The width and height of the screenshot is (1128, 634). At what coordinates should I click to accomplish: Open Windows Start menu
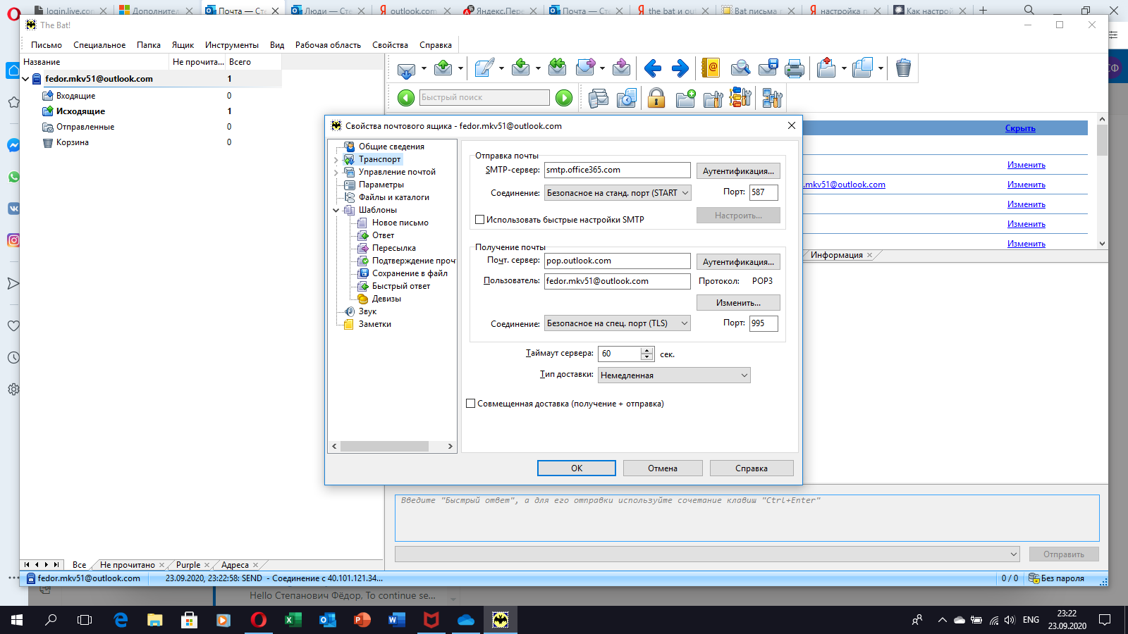(17, 620)
